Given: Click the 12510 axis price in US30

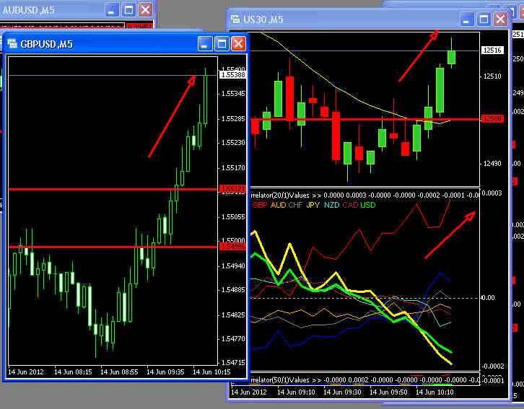Looking at the screenshot, I should coord(492,76).
